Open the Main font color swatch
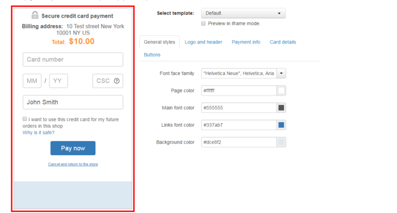 pyautogui.click(x=281, y=108)
